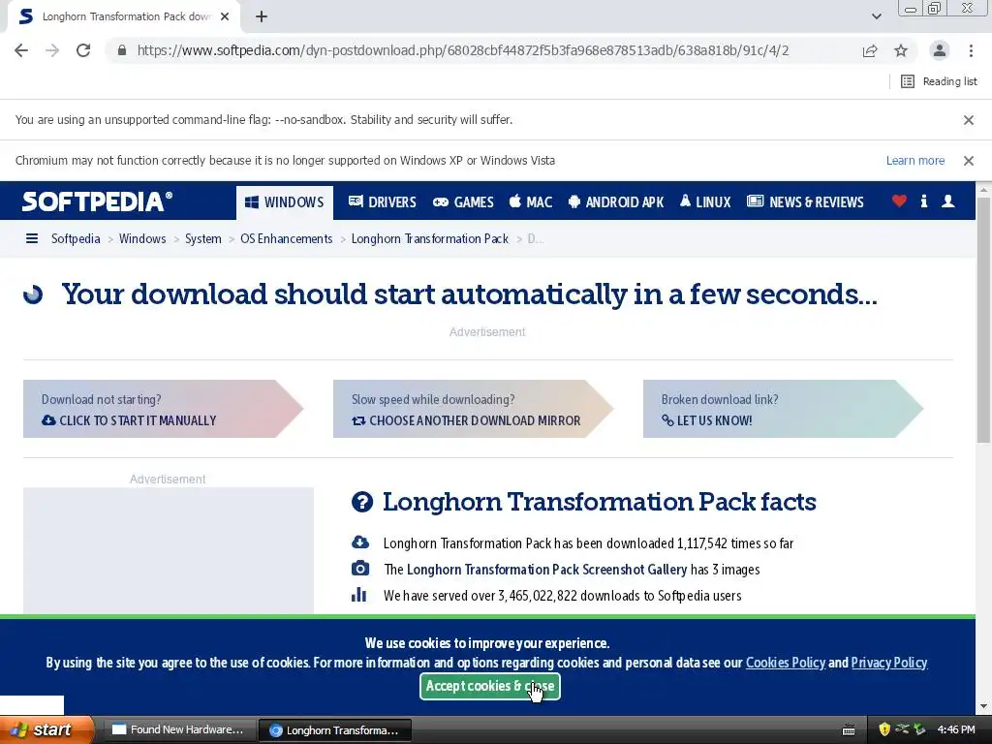Viewport: 992px width, 744px height.
Task: Open the Chromium three-dot menu
Action: click(x=971, y=50)
